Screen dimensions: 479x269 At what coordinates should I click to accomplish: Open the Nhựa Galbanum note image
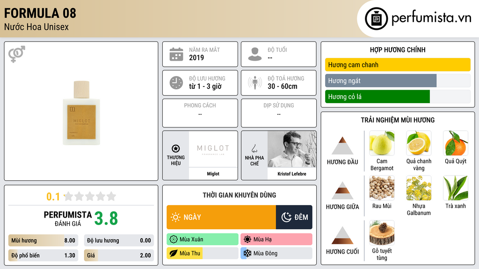[x=419, y=188]
